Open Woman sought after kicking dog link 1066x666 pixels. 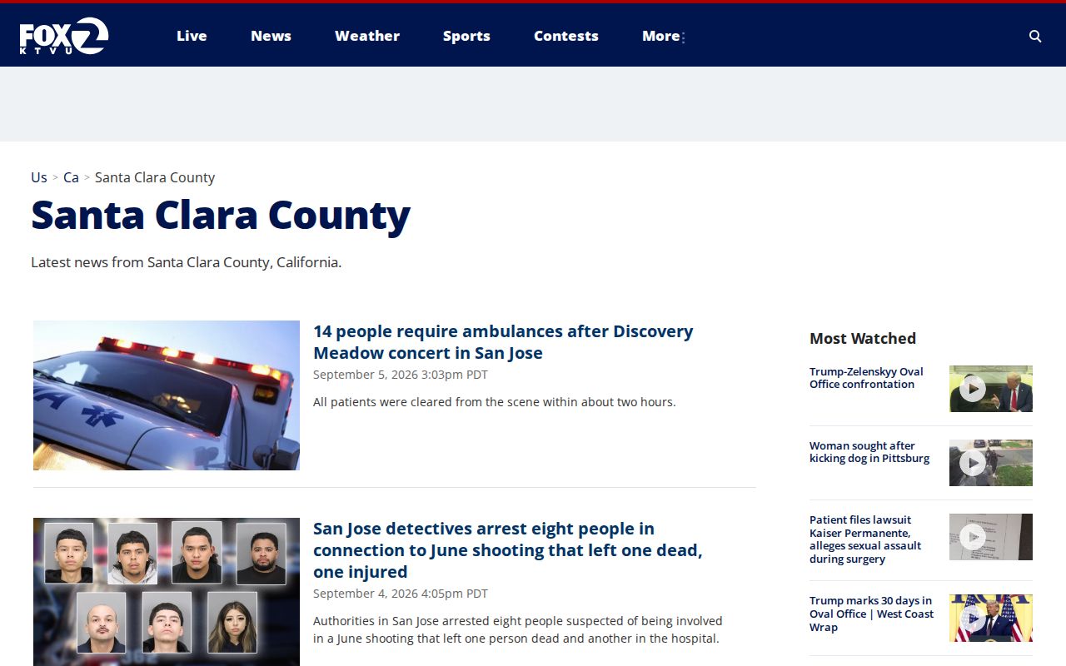coord(869,452)
